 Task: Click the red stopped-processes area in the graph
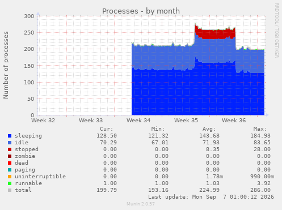(216, 35)
